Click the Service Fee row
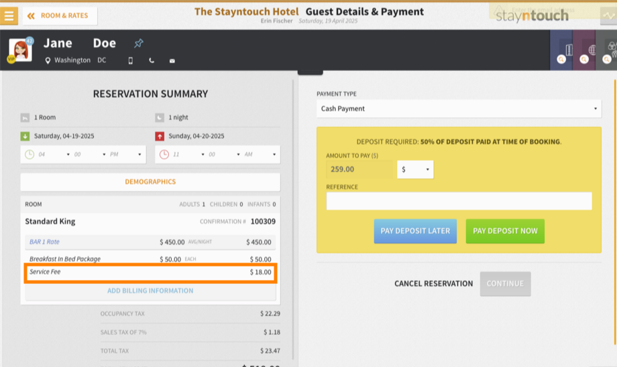The image size is (617, 367). [x=150, y=273]
